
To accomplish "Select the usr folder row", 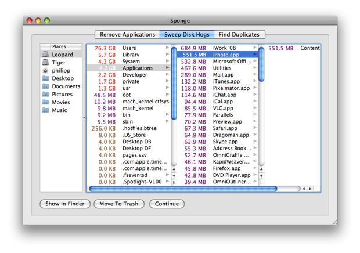I will coord(128,88).
